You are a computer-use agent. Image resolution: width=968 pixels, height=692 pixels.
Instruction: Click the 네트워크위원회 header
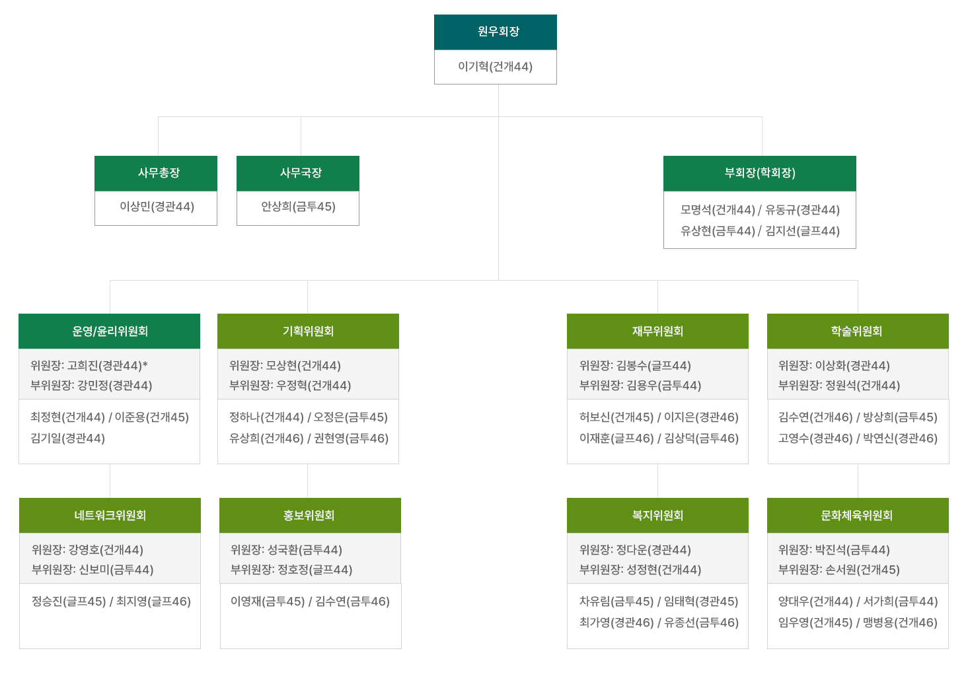click(110, 516)
